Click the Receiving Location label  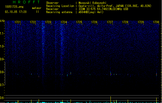point(60,6)
